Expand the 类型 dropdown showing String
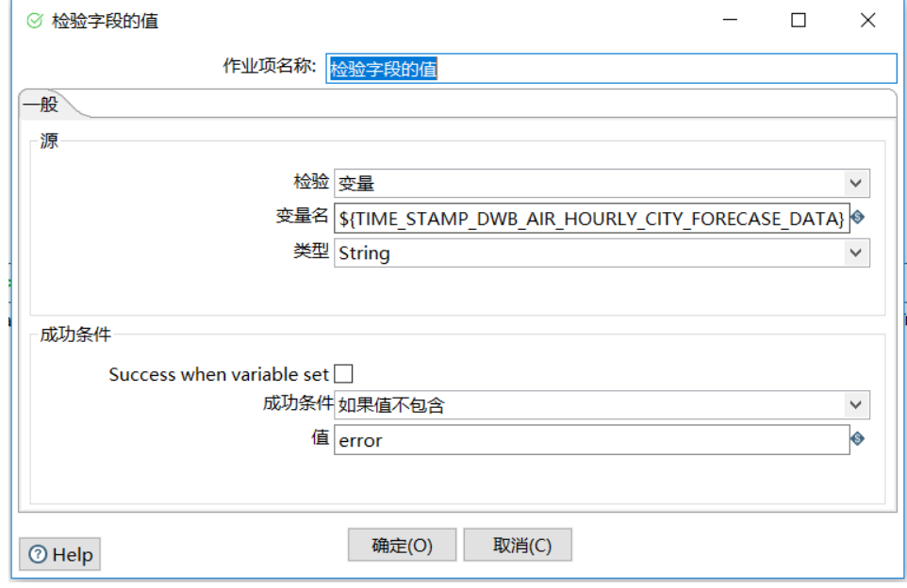Image resolution: width=907 pixels, height=588 pixels. coord(602,253)
